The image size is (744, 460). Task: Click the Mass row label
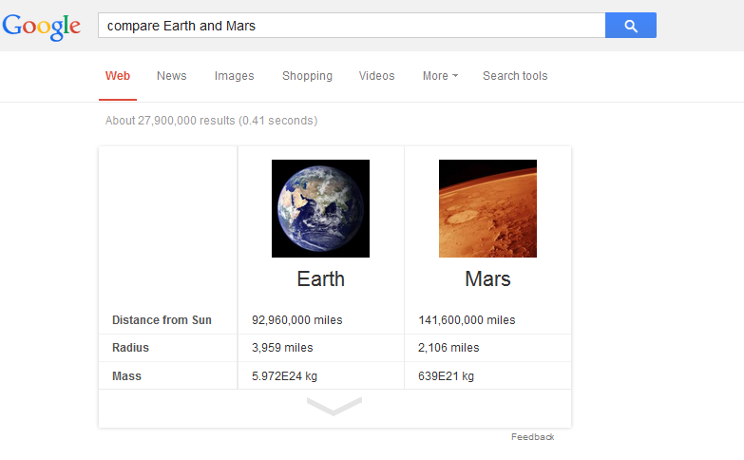point(126,376)
